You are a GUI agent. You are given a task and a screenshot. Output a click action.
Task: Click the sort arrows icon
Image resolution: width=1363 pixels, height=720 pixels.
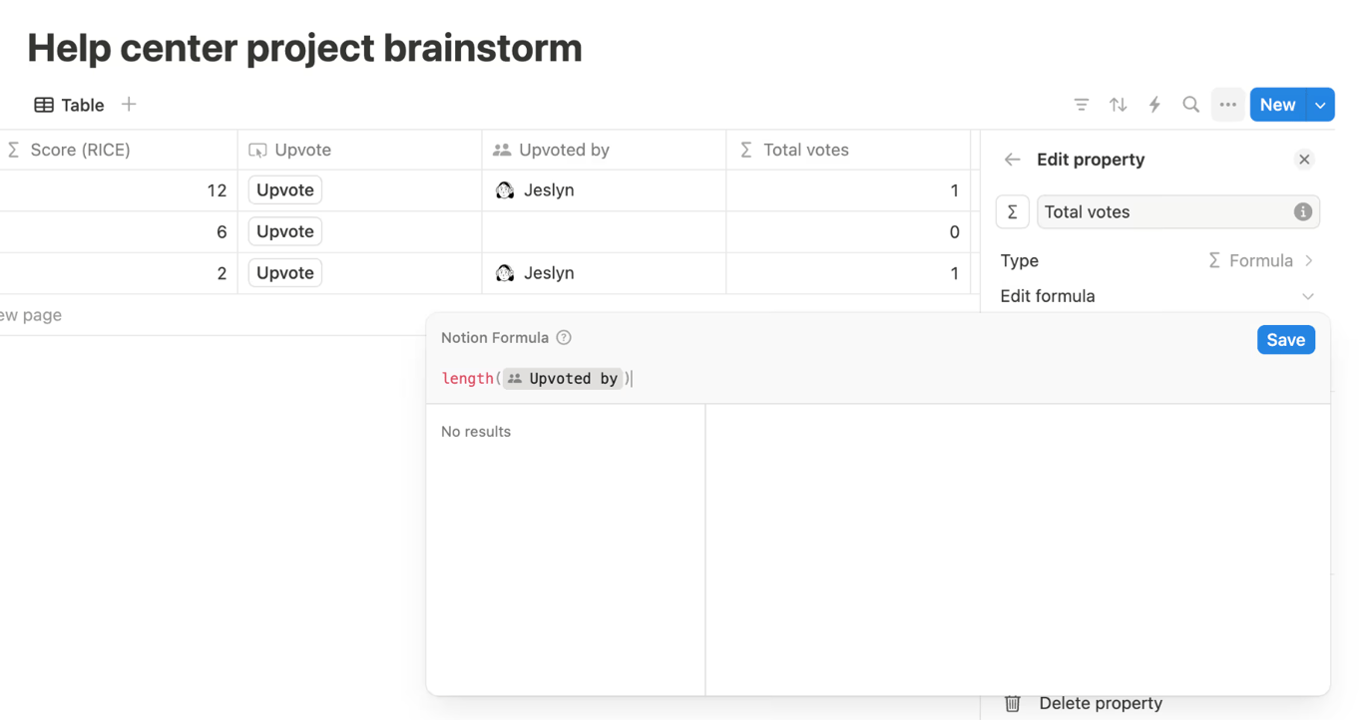click(1118, 105)
